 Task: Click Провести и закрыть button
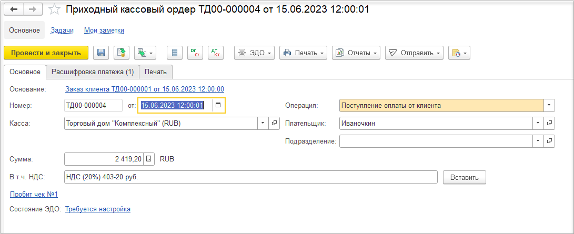click(x=46, y=53)
